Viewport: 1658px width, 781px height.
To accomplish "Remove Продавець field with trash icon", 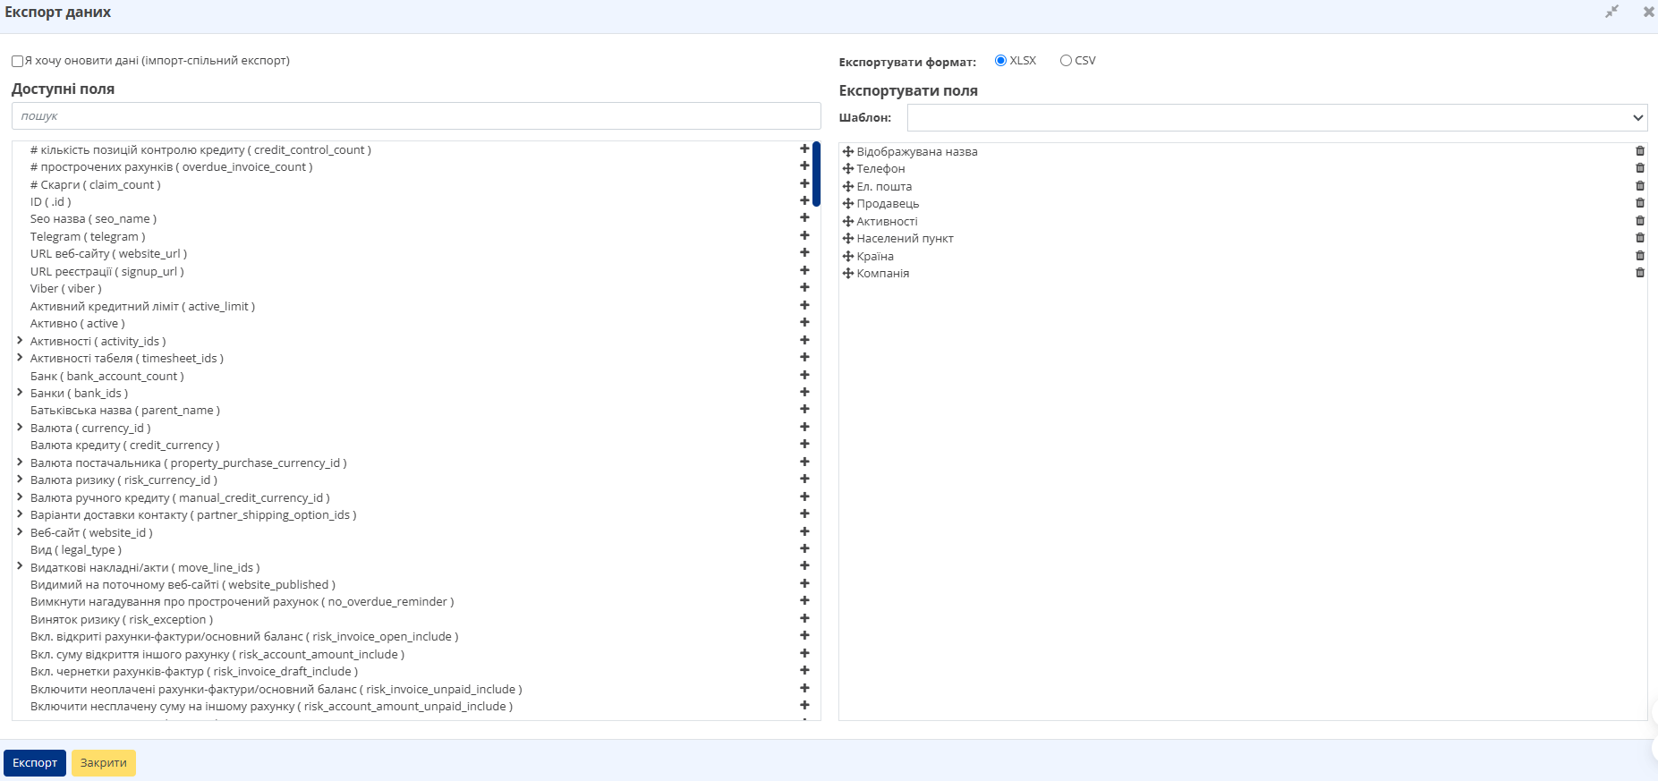I will [x=1640, y=203].
